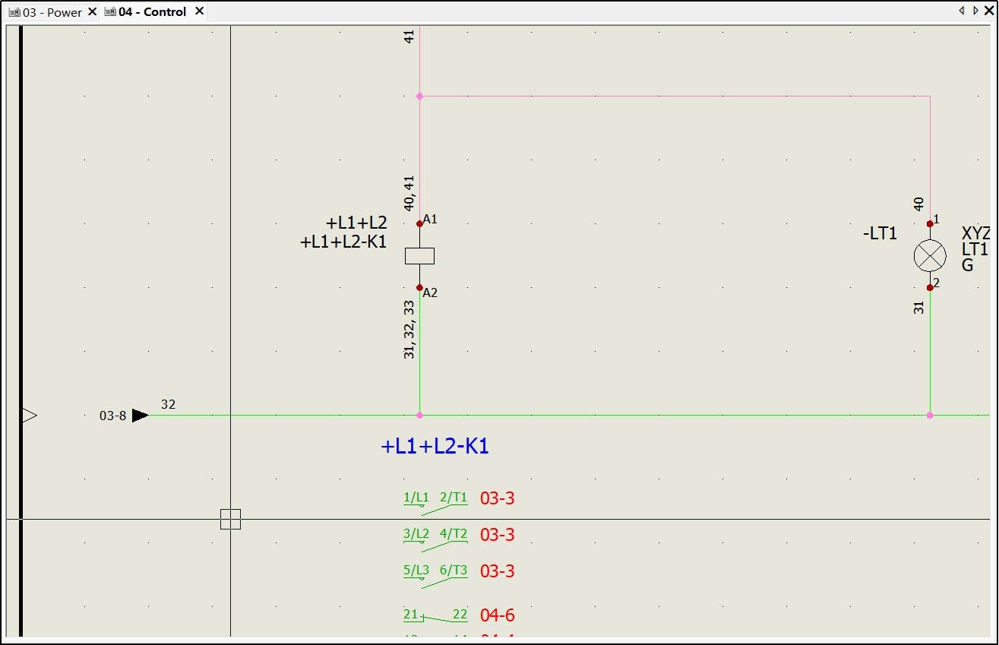Click the +L1+L2-K1 coil label
Image resolution: width=999 pixels, height=645 pixels.
(x=344, y=242)
